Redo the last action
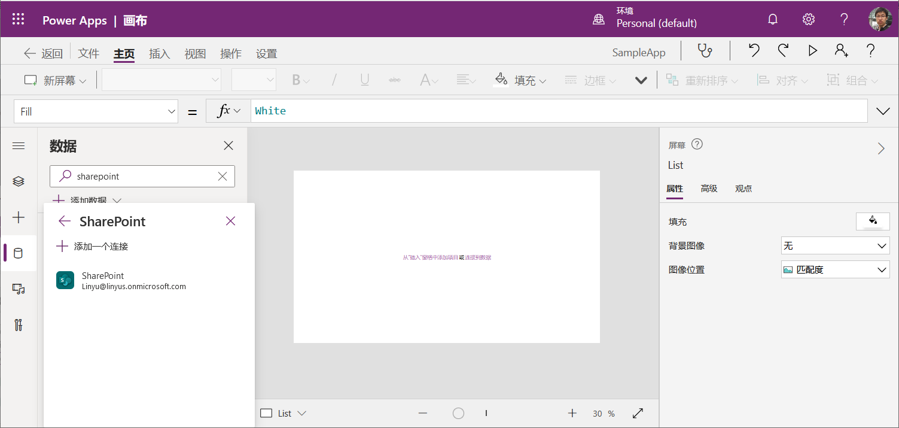 coord(783,51)
